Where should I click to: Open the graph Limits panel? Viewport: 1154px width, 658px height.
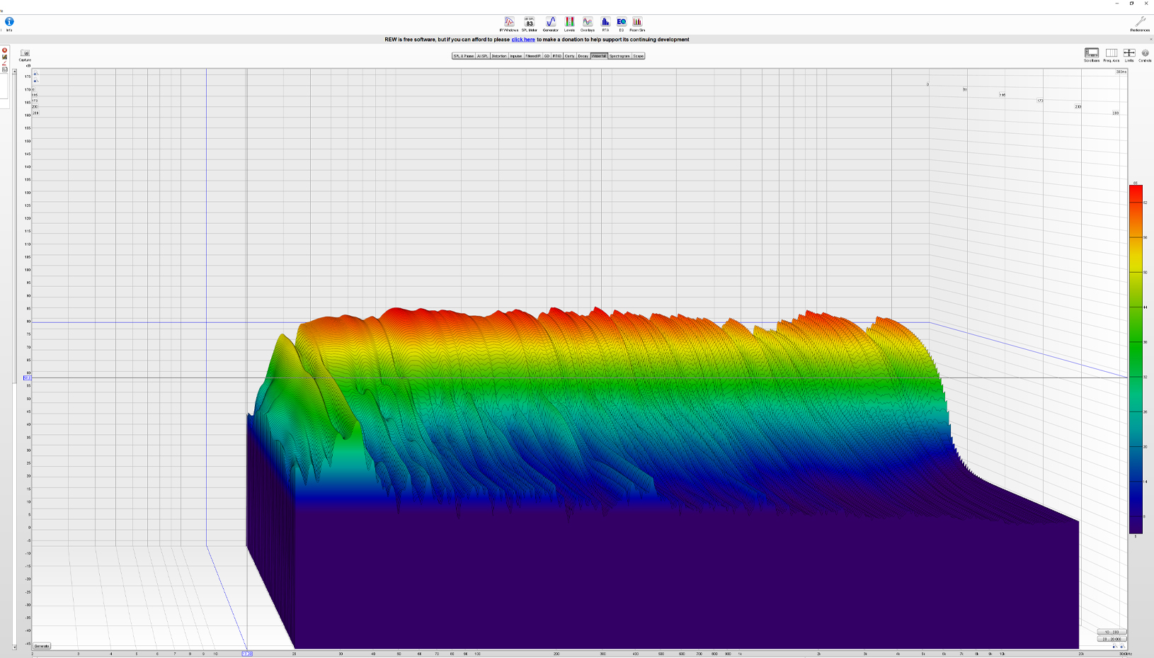pyautogui.click(x=1129, y=54)
